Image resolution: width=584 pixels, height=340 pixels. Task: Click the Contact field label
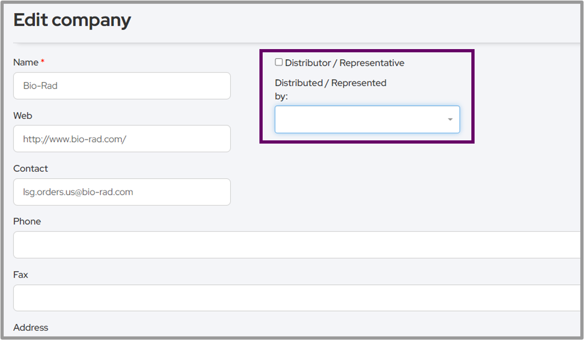point(30,169)
